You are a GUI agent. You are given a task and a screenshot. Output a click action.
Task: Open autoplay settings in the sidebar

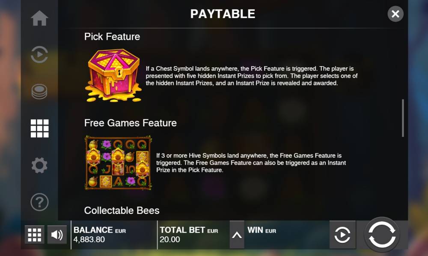(x=39, y=55)
